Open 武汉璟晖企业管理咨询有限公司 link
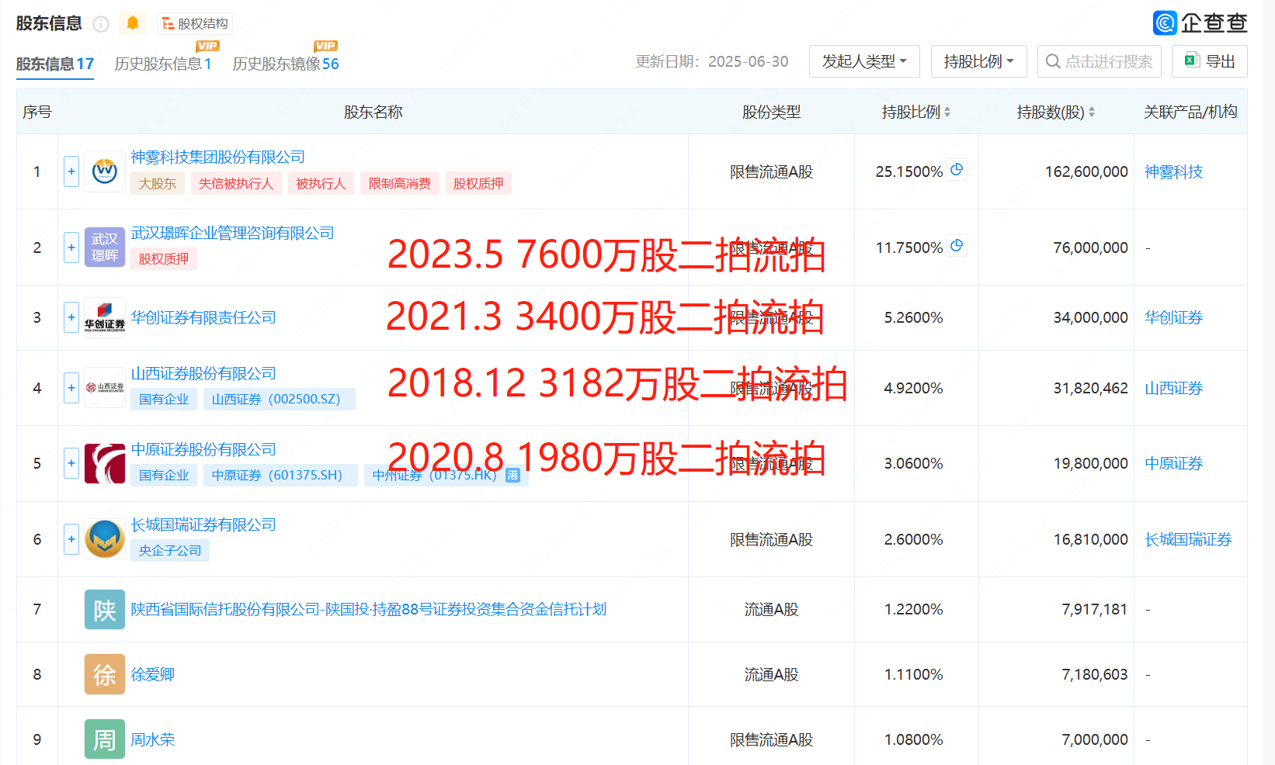This screenshot has height=765, width=1275. click(232, 233)
